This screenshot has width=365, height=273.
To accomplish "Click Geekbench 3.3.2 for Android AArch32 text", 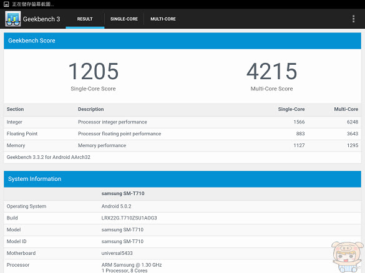I will coord(49,157).
